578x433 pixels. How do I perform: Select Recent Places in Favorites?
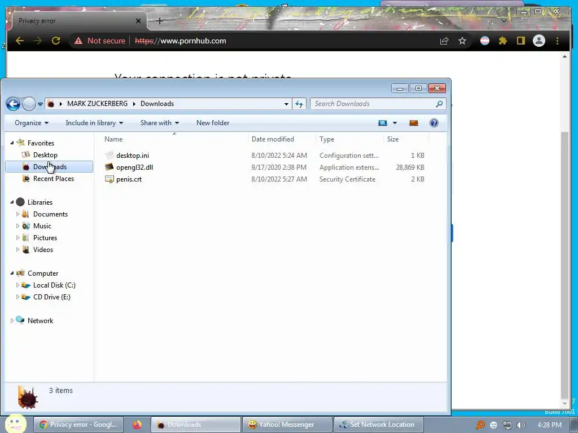click(54, 179)
